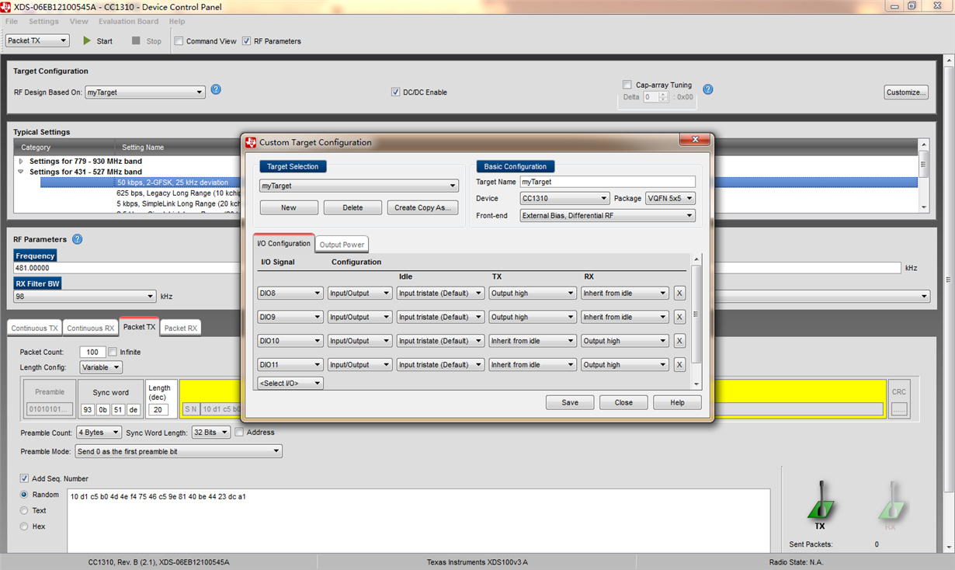Open the myTarget selection dropdown in dialog
The image size is (955, 570).
click(x=359, y=186)
